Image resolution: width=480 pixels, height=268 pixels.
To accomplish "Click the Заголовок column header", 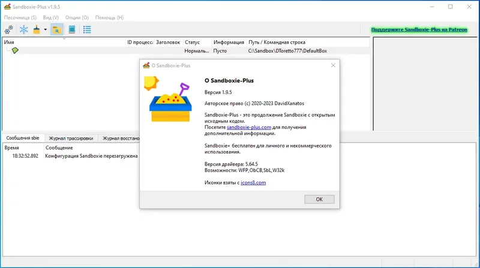I will (168, 42).
